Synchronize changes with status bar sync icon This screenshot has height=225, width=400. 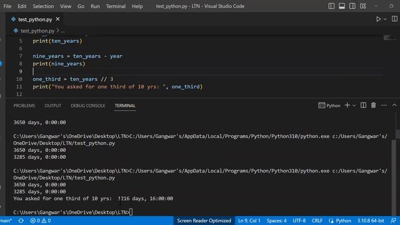pyautogui.click(x=21, y=221)
